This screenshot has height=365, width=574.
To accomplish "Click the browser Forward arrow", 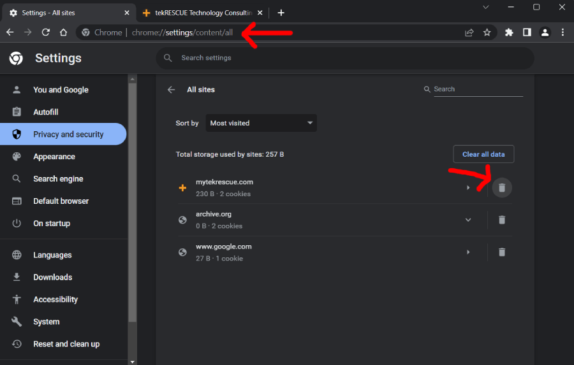I will tap(28, 32).
